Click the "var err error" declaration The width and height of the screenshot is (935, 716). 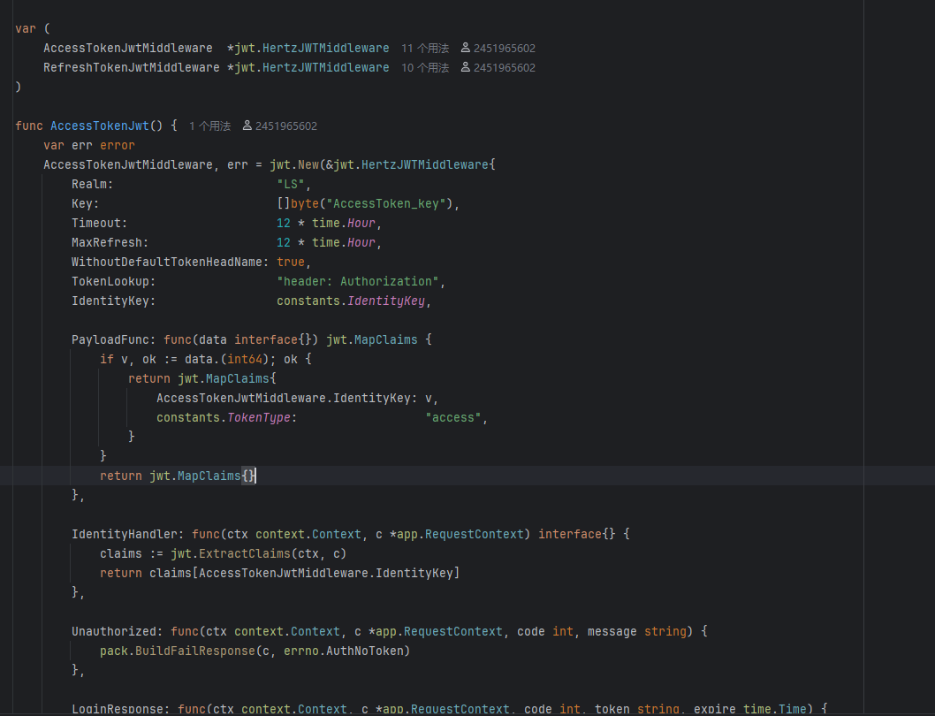[89, 146]
